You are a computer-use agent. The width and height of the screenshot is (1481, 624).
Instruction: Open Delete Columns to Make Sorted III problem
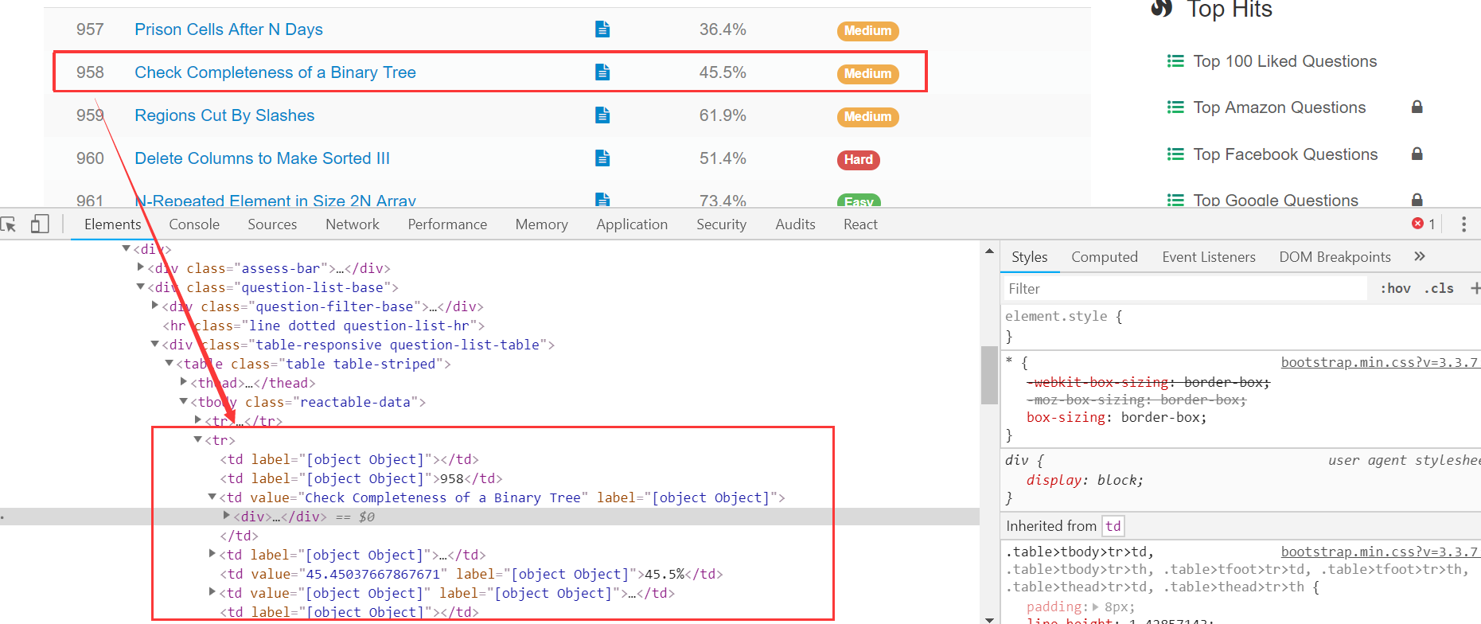click(x=262, y=158)
